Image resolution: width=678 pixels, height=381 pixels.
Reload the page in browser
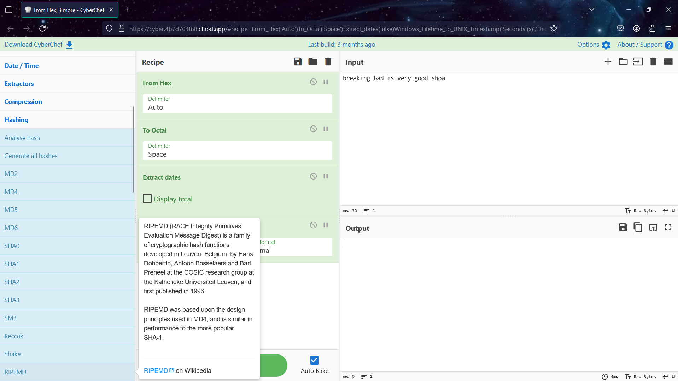pyautogui.click(x=42, y=29)
